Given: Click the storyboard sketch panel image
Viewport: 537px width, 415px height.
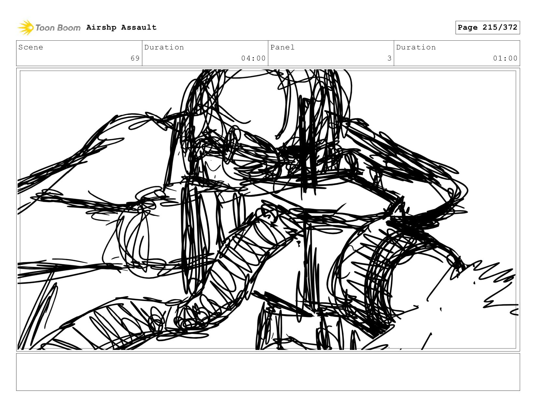Looking at the screenshot, I should coord(268,210).
